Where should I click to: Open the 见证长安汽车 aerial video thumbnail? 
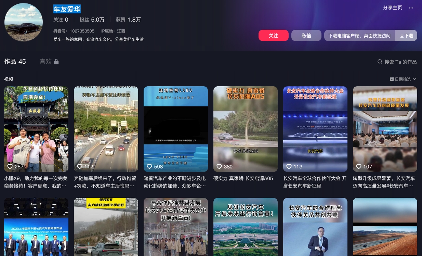coord(246,227)
